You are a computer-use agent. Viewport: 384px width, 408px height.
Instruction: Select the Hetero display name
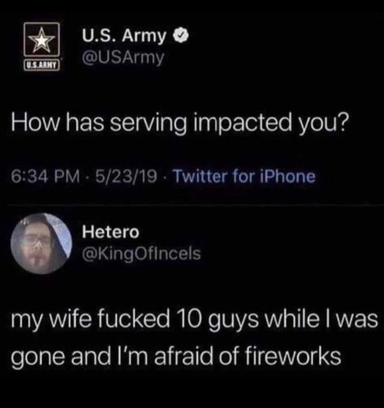click(111, 232)
